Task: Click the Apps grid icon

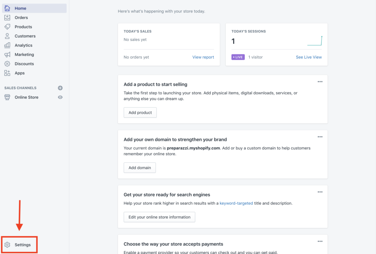Action: 7,73
